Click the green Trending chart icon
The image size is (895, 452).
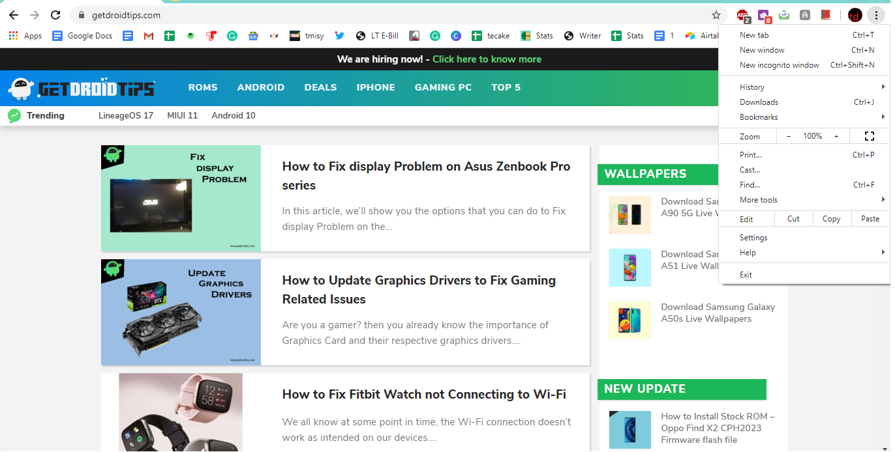(x=14, y=115)
